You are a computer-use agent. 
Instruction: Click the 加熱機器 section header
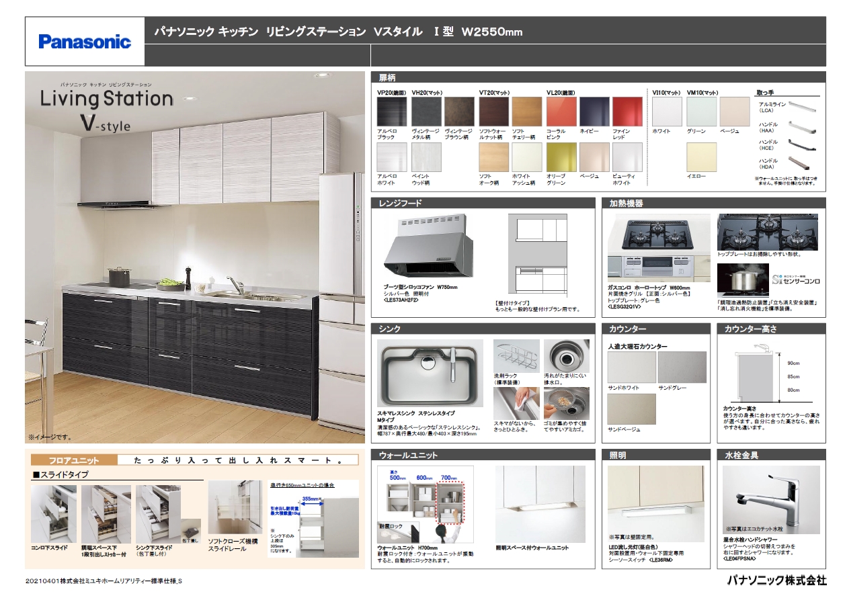[x=714, y=202]
